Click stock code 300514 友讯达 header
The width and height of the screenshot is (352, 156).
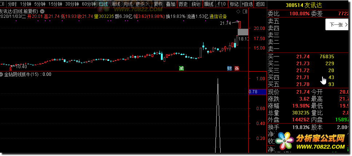click(304, 5)
